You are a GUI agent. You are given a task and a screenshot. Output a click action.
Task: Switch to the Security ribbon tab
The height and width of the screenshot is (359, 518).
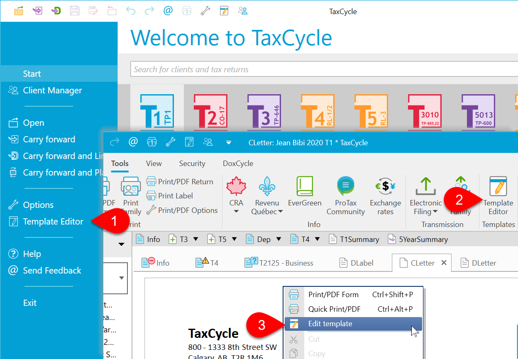coord(192,164)
